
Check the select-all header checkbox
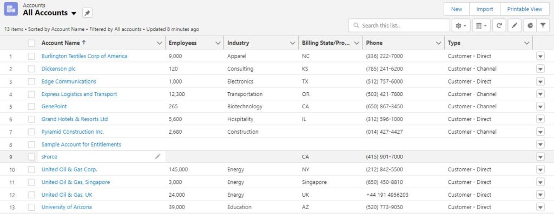(31, 43)
